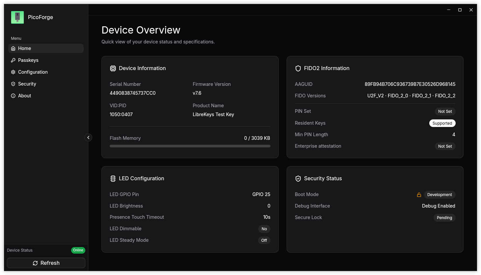Click the LED Steady Mode Off badge
This screenshot has width=481, height=275.
(264, 240)
